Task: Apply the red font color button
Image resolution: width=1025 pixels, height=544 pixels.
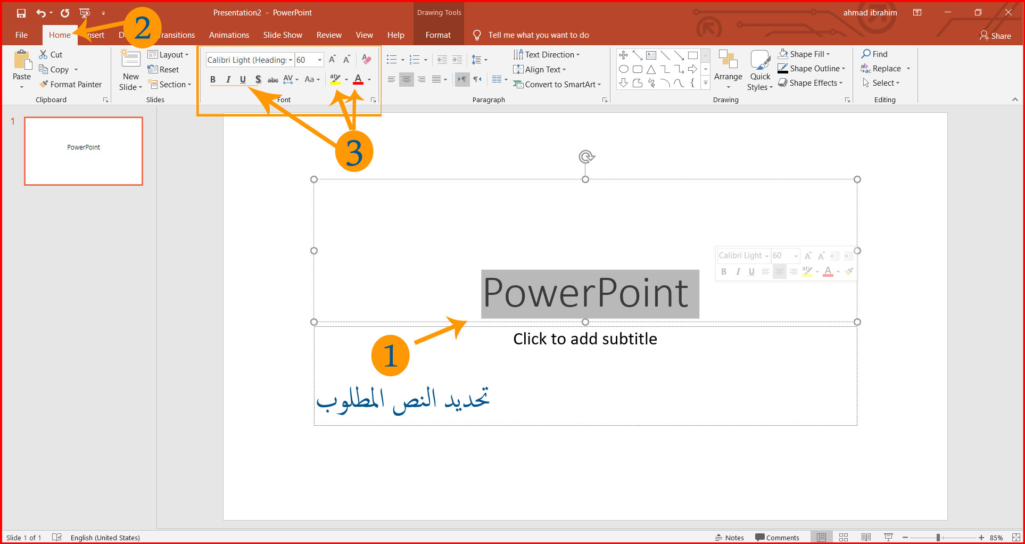Action: click(x=358, y=79)
